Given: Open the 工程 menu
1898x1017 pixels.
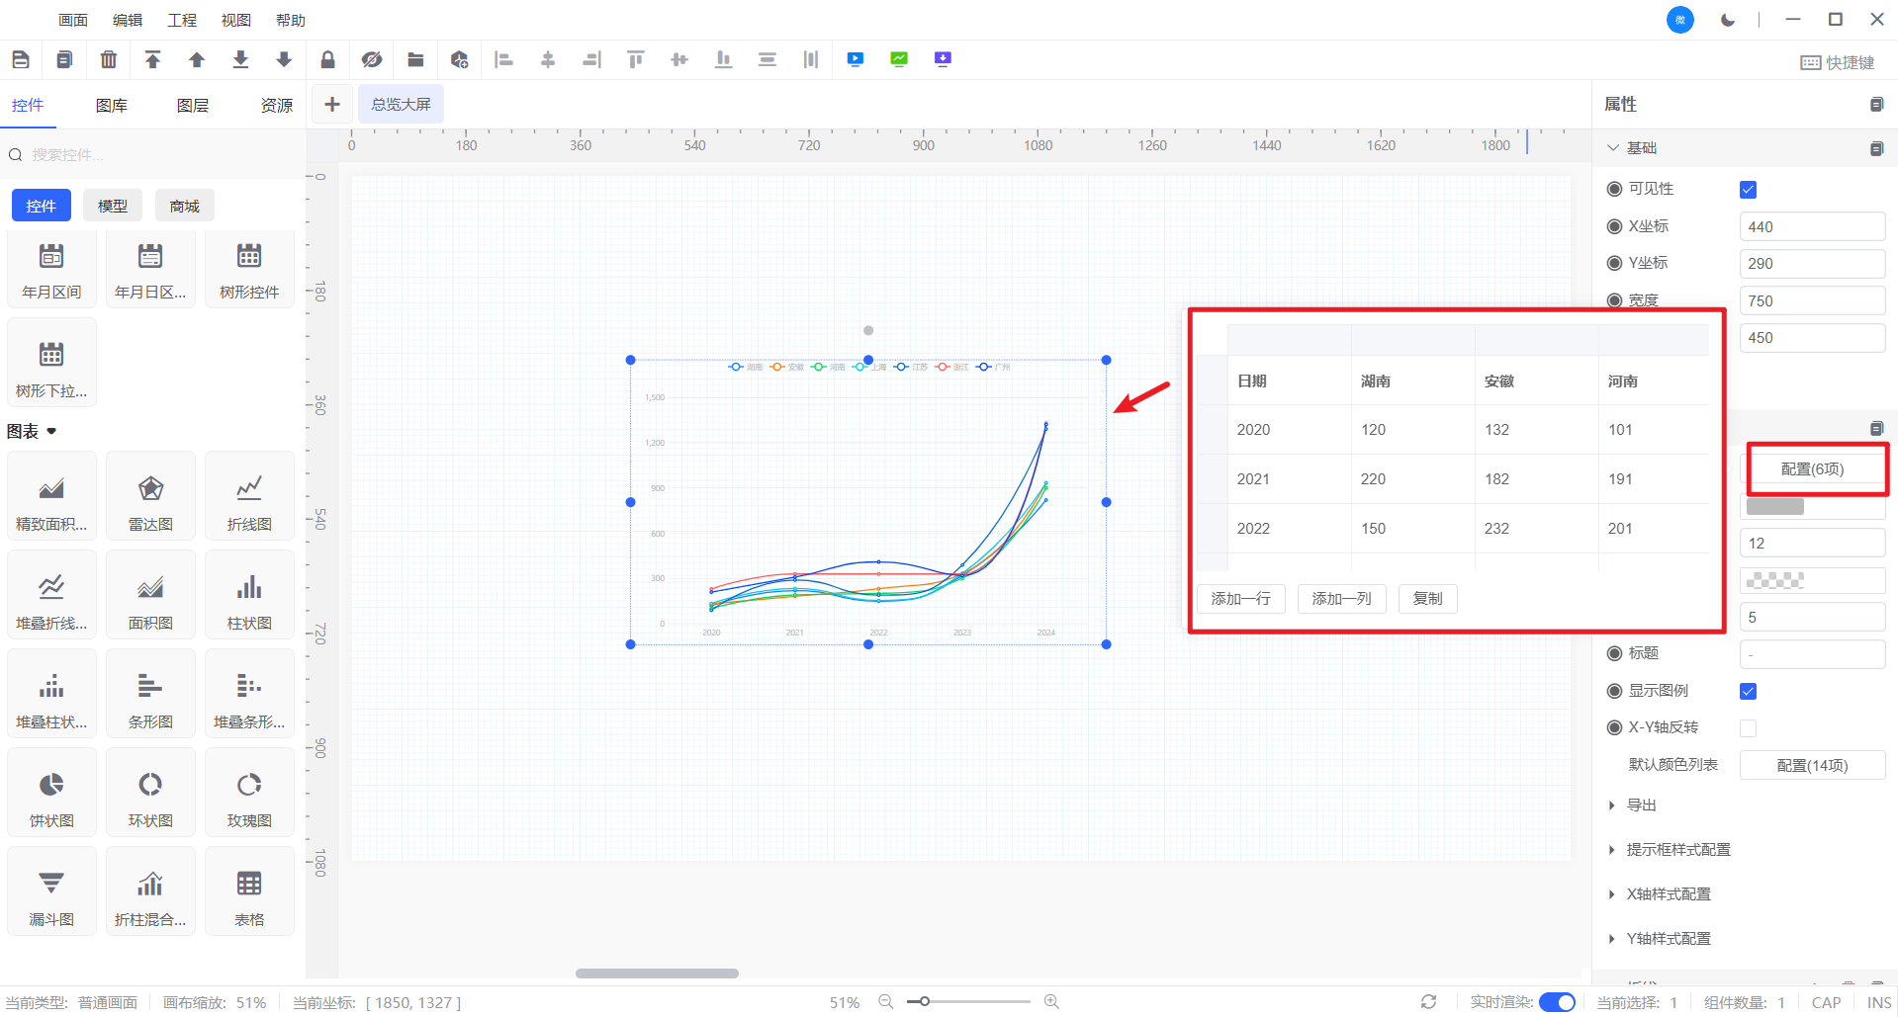Looking at the screenshot, I should coord(182,20).
